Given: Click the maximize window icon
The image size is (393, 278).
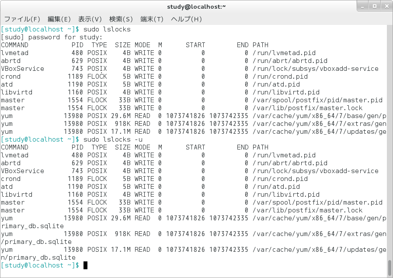Looking at the screenshot, I should click(374, 6).
